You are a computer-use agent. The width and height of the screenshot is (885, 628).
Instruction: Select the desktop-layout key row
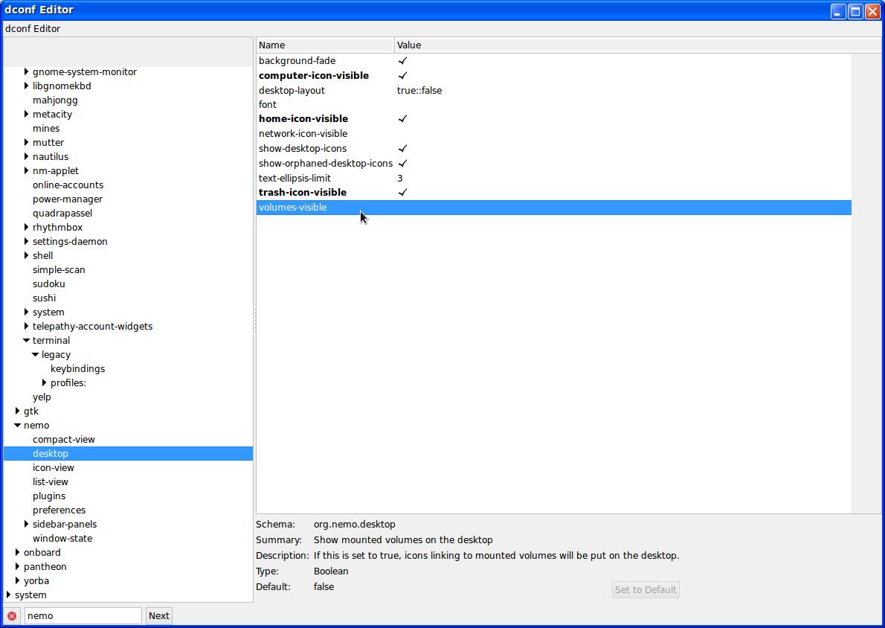292,91
